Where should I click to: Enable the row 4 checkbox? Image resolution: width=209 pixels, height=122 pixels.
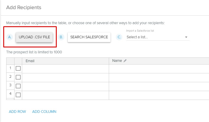pyautogui.click(x=18, y=95)
